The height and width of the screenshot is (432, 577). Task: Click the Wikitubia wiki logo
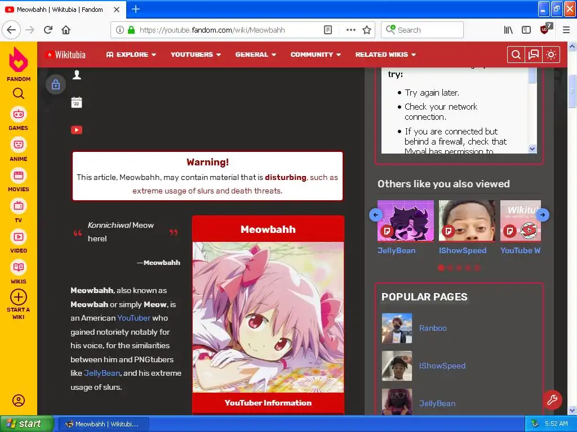(x=65, y=55)
